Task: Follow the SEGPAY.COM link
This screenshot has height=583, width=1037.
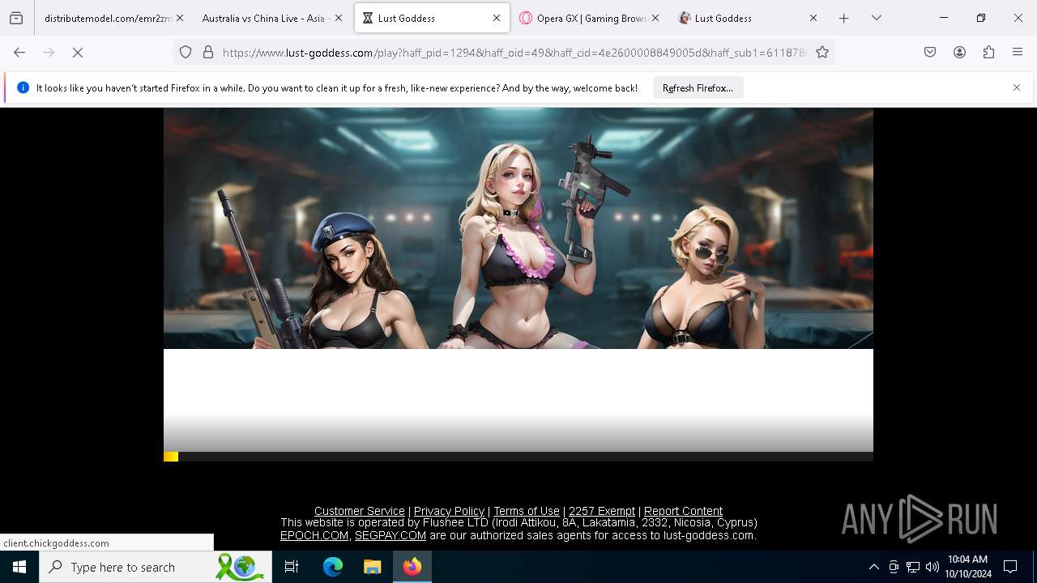Action: coord(390,535)
